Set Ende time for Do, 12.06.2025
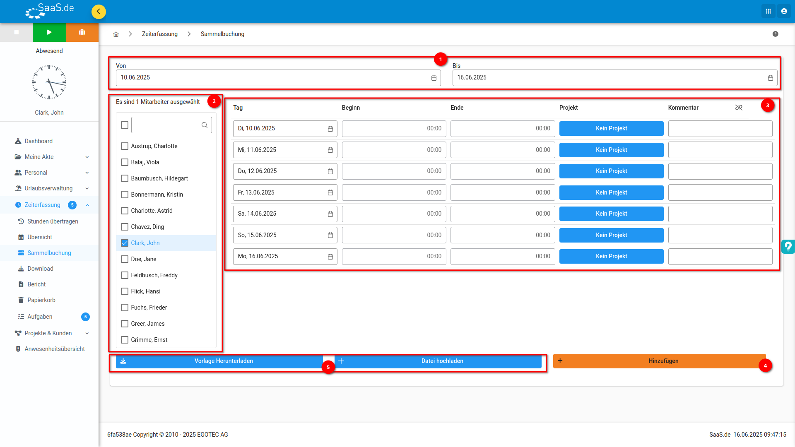795x447 pixels. [x=503, y=171]
